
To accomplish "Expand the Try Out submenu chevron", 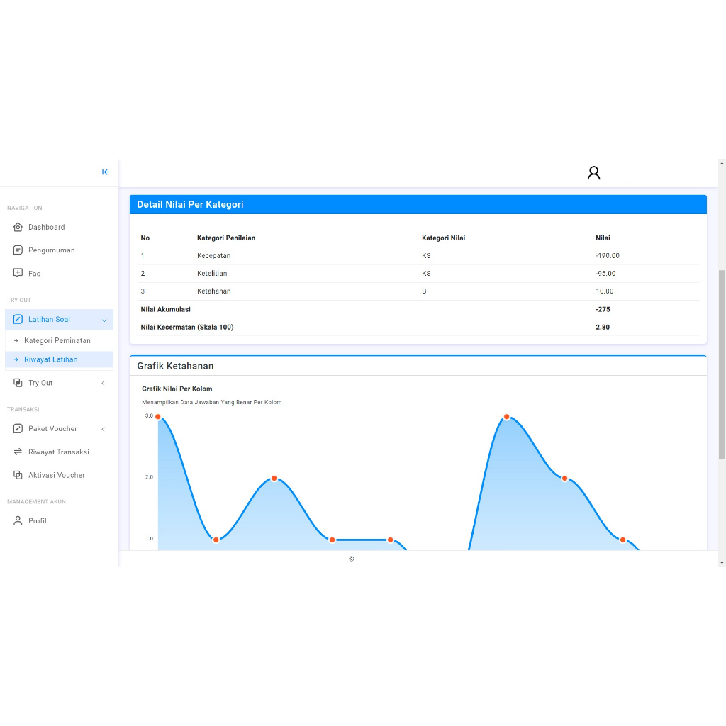I will pyautogui.click(x=103, y=384).
